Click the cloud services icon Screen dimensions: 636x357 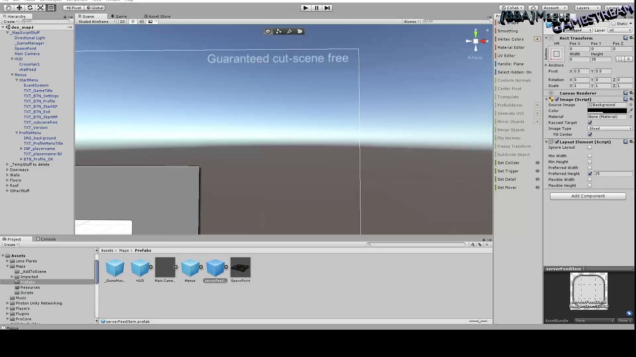click(x=533, y=8)
